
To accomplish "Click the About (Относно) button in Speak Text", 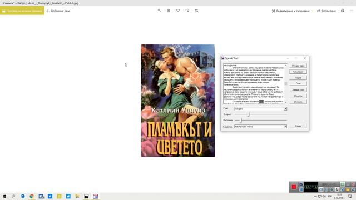I will [298, 102].
